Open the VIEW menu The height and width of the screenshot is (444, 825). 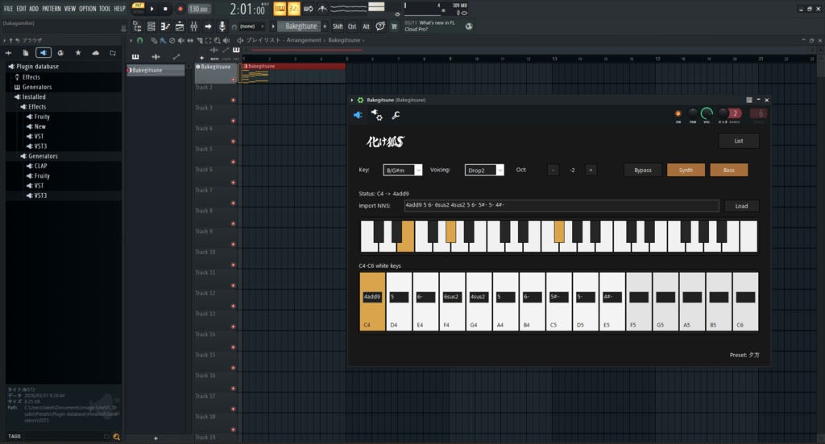pos(70,8)
